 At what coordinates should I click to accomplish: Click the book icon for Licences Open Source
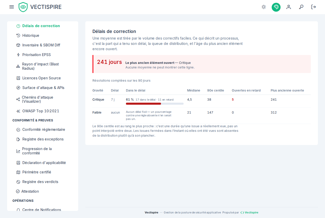click(18, 78)
